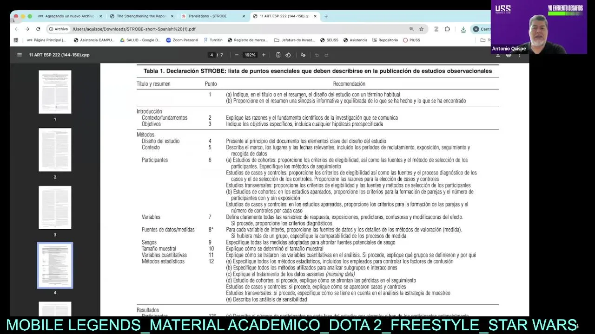The image size is (595, 334).
Task: Click the 'Participantes' row label
Action: pyautogui.click(x=155, y=160)
